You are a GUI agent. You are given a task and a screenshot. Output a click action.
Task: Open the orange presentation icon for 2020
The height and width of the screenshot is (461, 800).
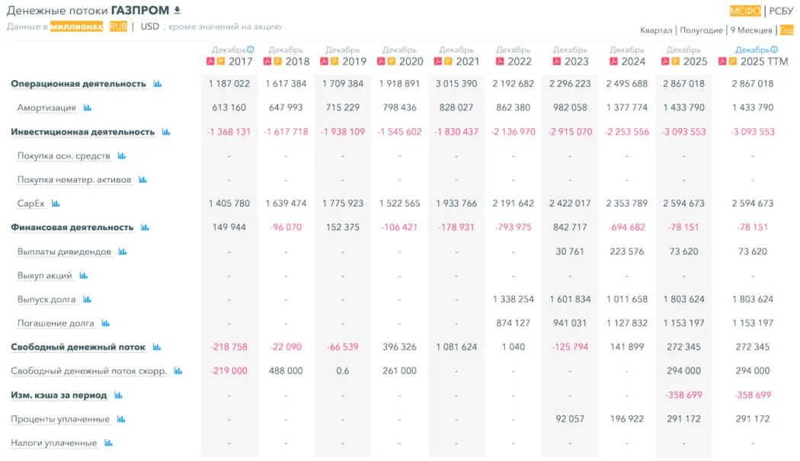point(392,61)
